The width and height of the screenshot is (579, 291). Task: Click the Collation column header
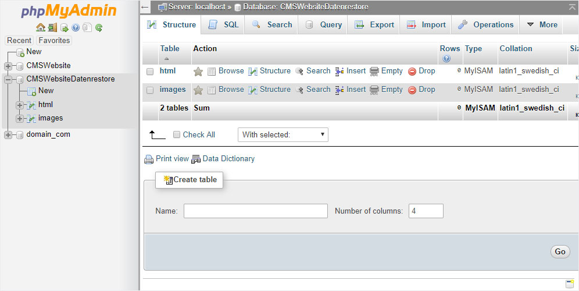point(516,48)
